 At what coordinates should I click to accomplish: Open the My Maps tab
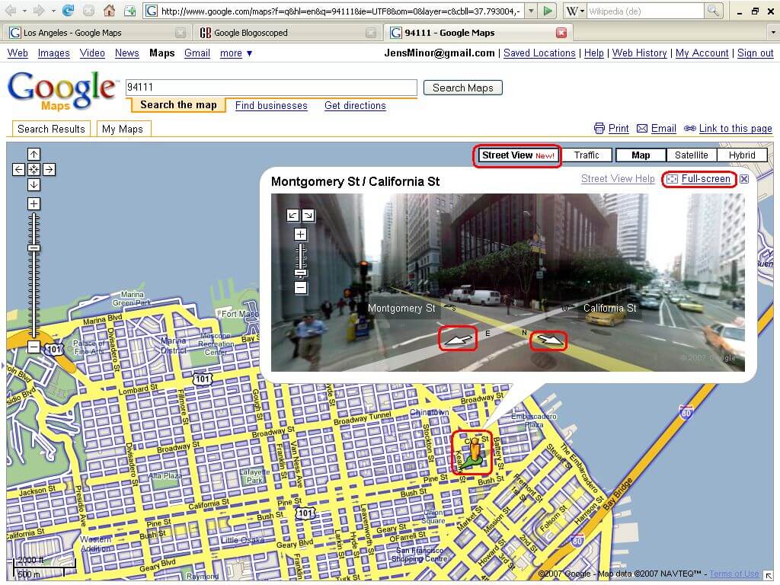tap(123, 129)
